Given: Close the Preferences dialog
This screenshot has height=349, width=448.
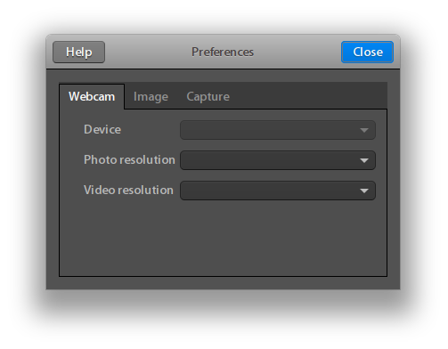Looking at the screenshot, I should pyautogui.click(x=367, y=52).
